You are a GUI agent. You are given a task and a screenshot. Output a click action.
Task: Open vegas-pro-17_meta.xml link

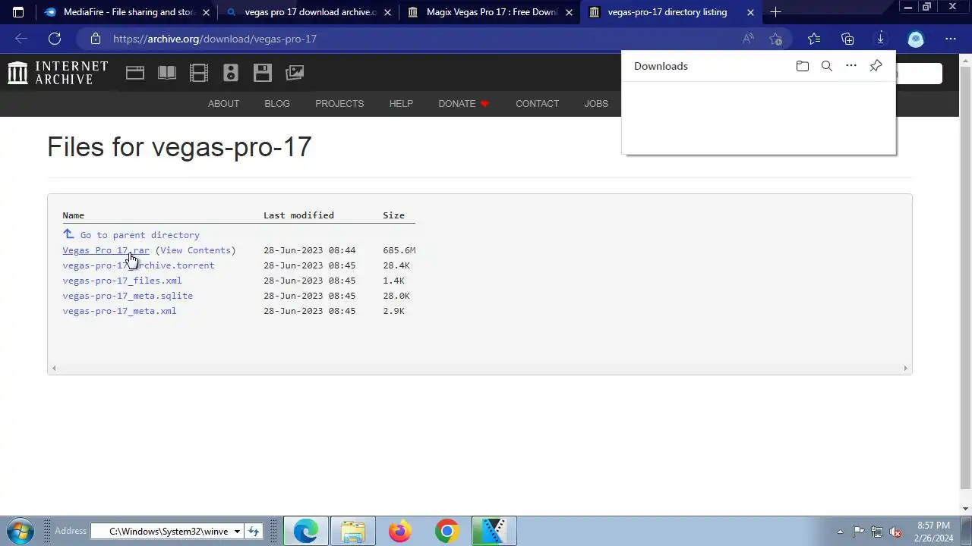(119, 311)
